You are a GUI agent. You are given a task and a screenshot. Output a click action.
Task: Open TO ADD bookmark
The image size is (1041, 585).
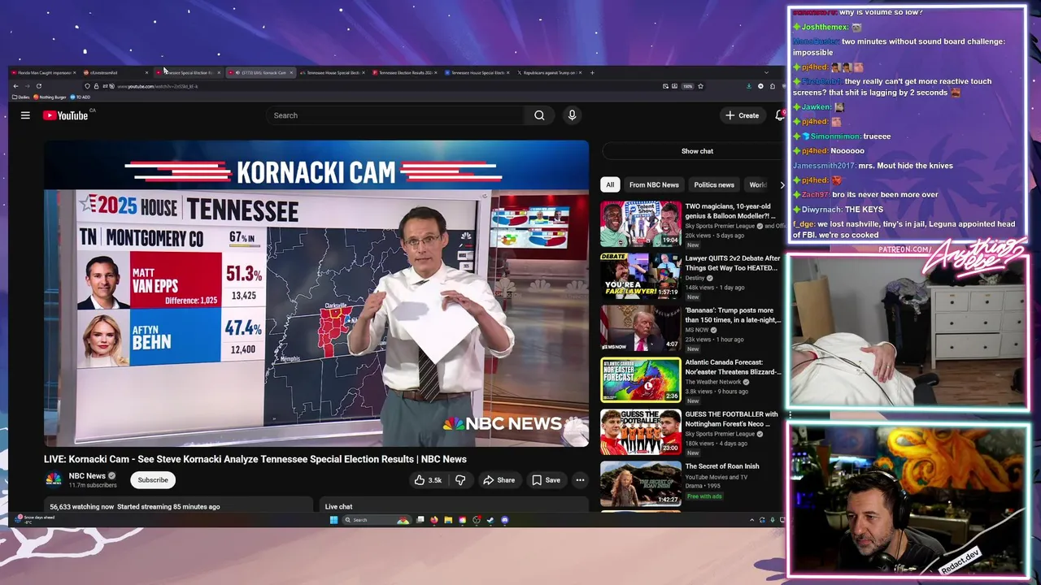(81, 97)
